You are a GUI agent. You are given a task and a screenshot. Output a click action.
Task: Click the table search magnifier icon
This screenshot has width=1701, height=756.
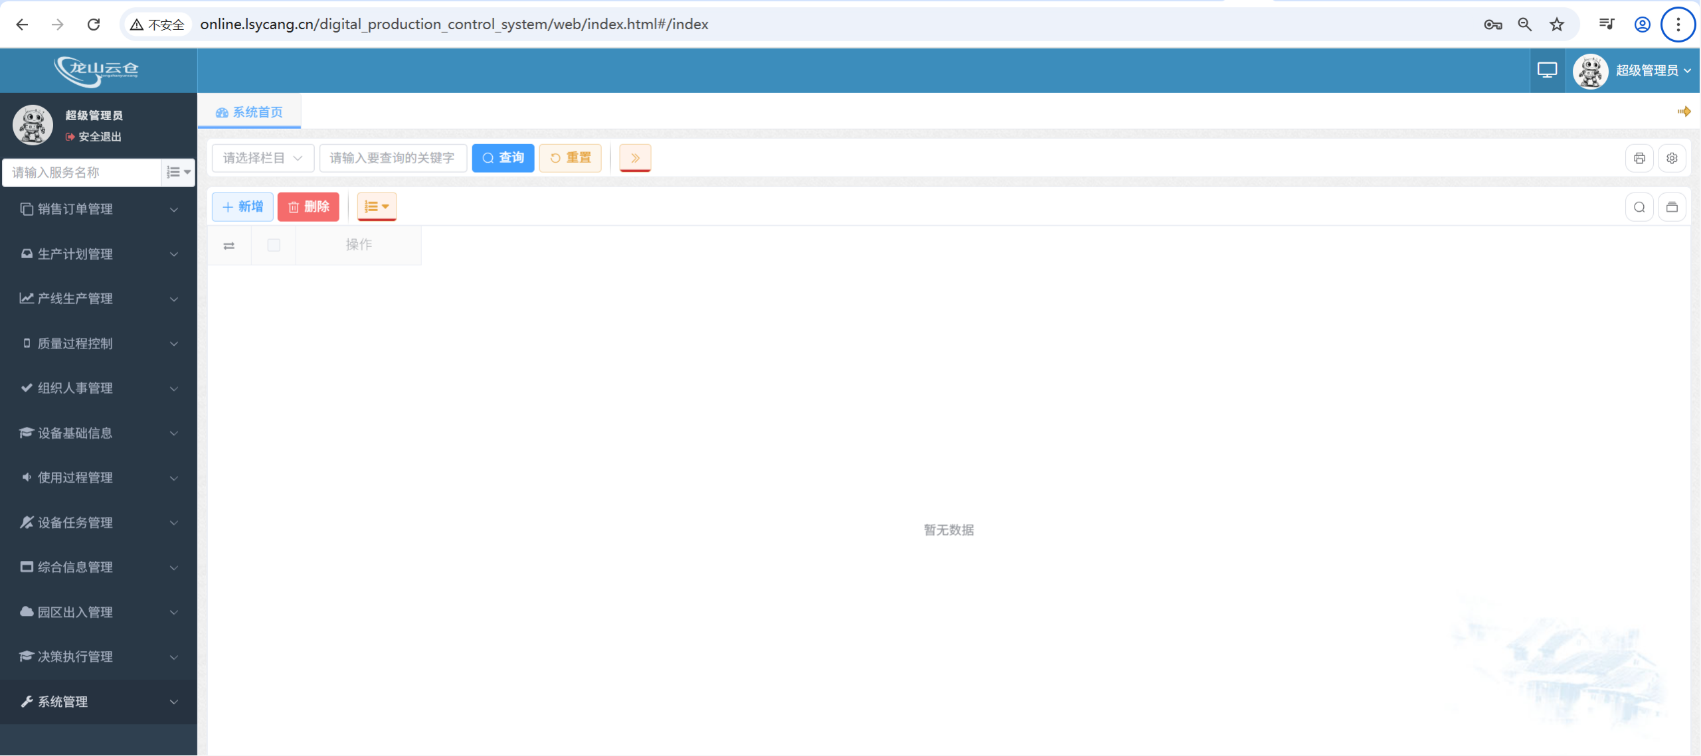(1639, 207)
